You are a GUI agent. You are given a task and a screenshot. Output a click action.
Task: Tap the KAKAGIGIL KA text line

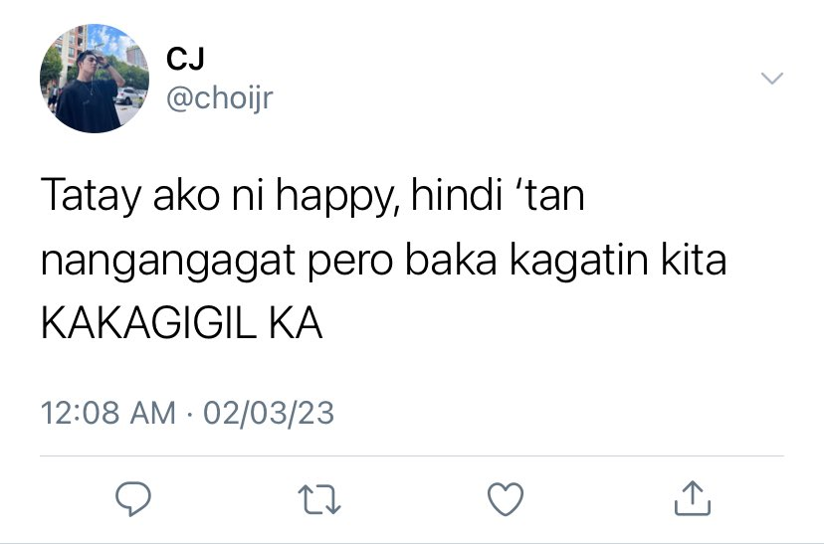click(181, 323)
